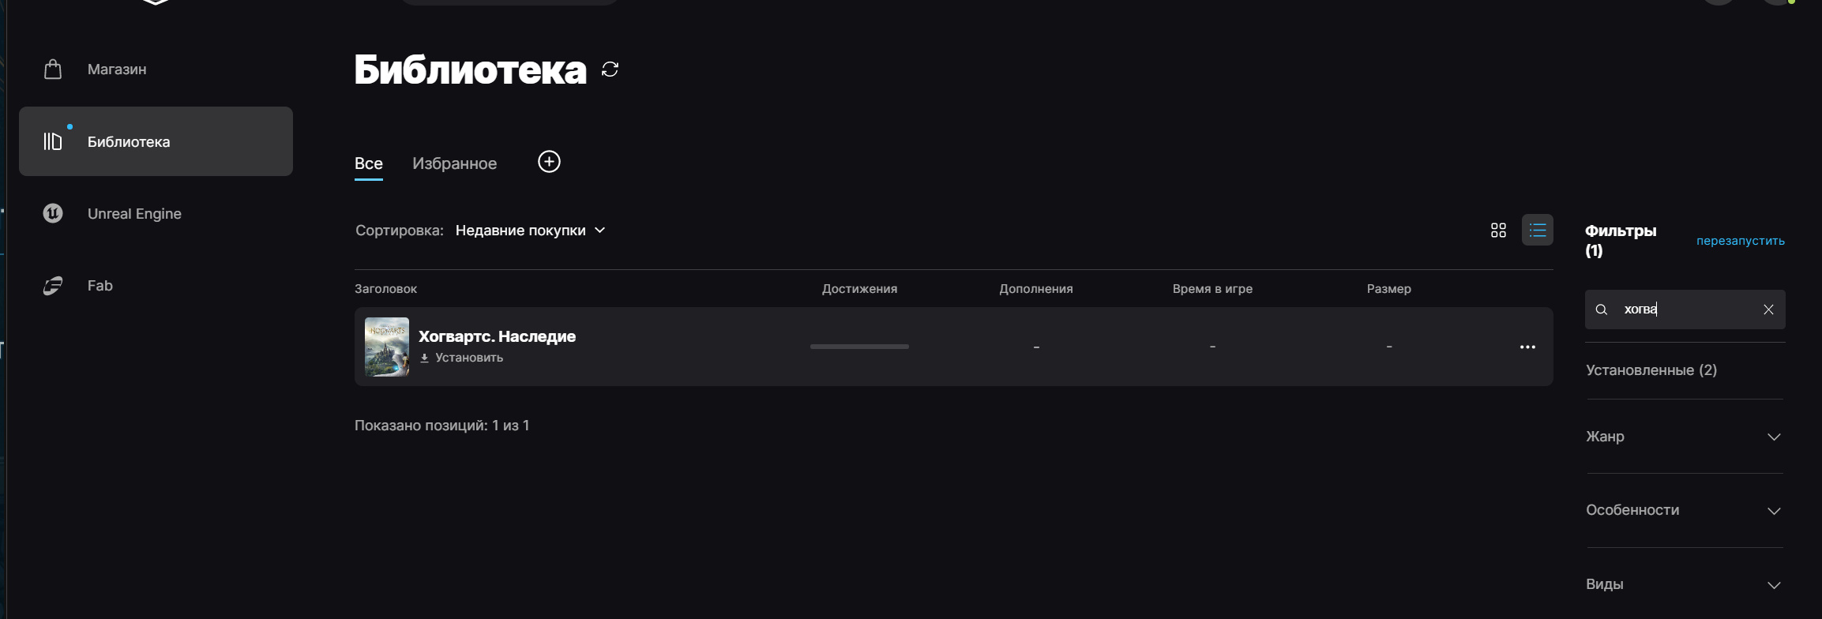This screenshot has height=619, width=1822.
Task: Click the Unreal Engine sidebar icon
Action: [53, 213]
